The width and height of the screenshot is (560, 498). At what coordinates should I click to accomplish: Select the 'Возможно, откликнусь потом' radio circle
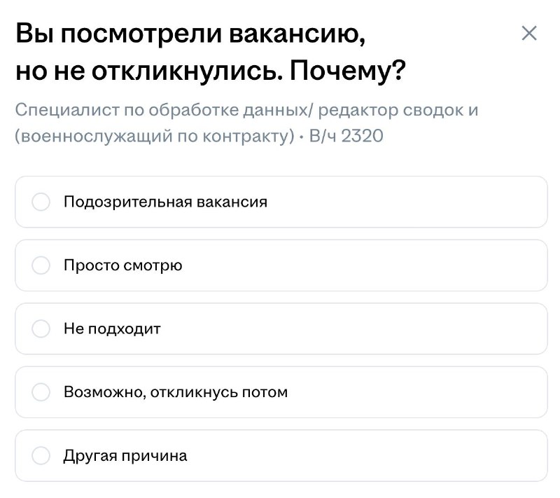[x=41, y=392]
